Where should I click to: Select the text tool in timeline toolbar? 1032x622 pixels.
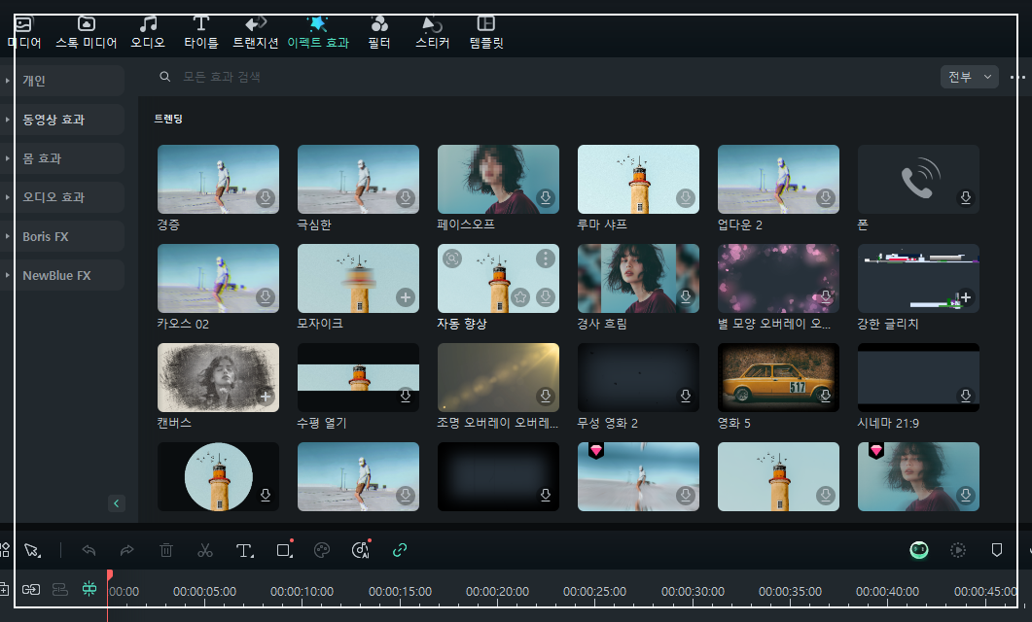coord(244,550)
